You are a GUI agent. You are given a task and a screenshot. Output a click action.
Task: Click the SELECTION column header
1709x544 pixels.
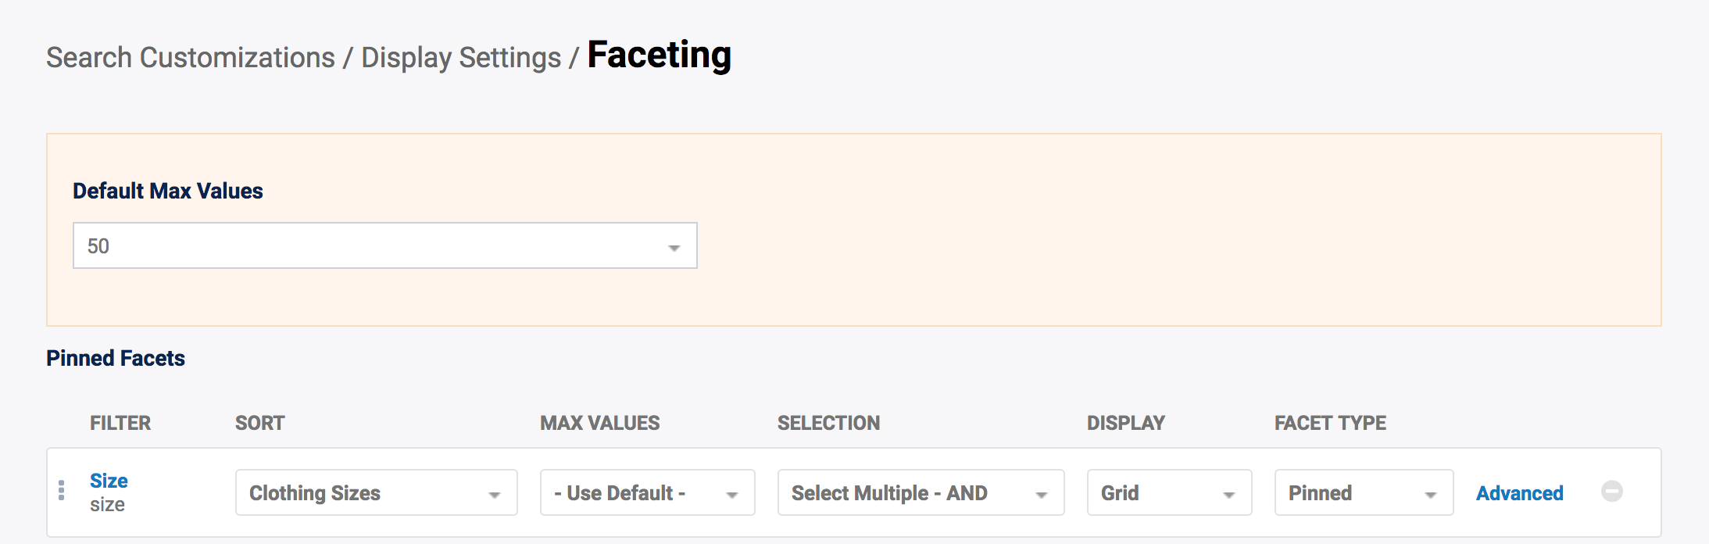click(828, 423)
